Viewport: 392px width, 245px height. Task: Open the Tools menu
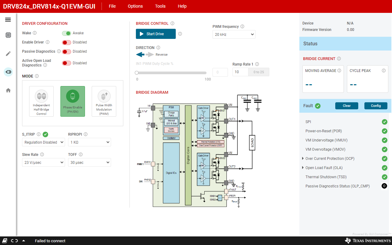[160, 6]
